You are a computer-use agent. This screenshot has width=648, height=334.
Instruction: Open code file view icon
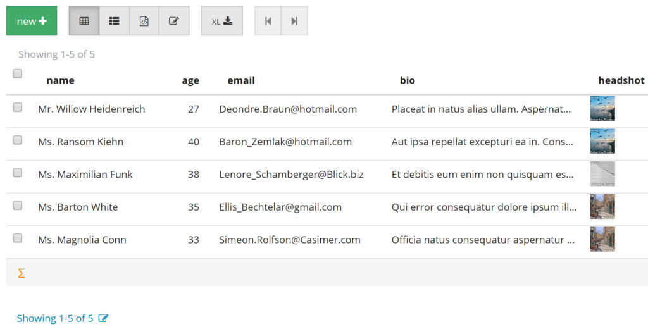tap(144, 21)
